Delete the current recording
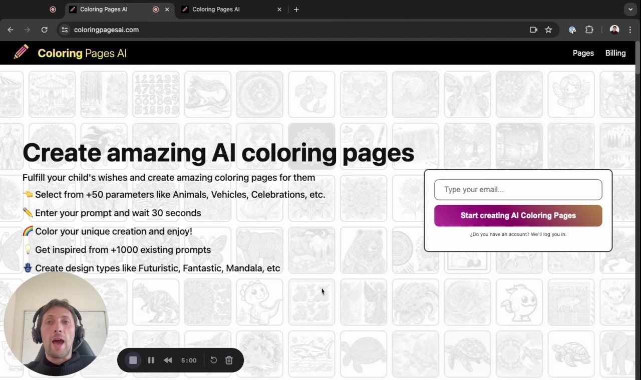 [229, 360]
